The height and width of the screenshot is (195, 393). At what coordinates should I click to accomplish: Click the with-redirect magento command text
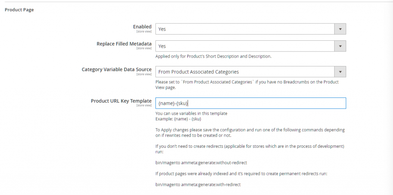198,185
